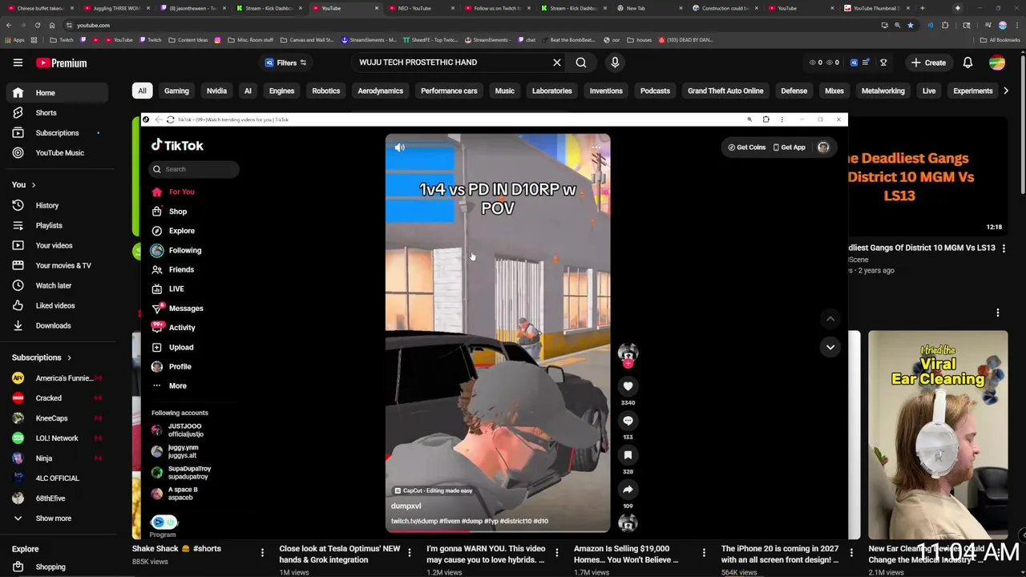The height and width of the screenshot is (577, 1026).
Task: Select the Nvidia category chip
Action: point(216,91)
